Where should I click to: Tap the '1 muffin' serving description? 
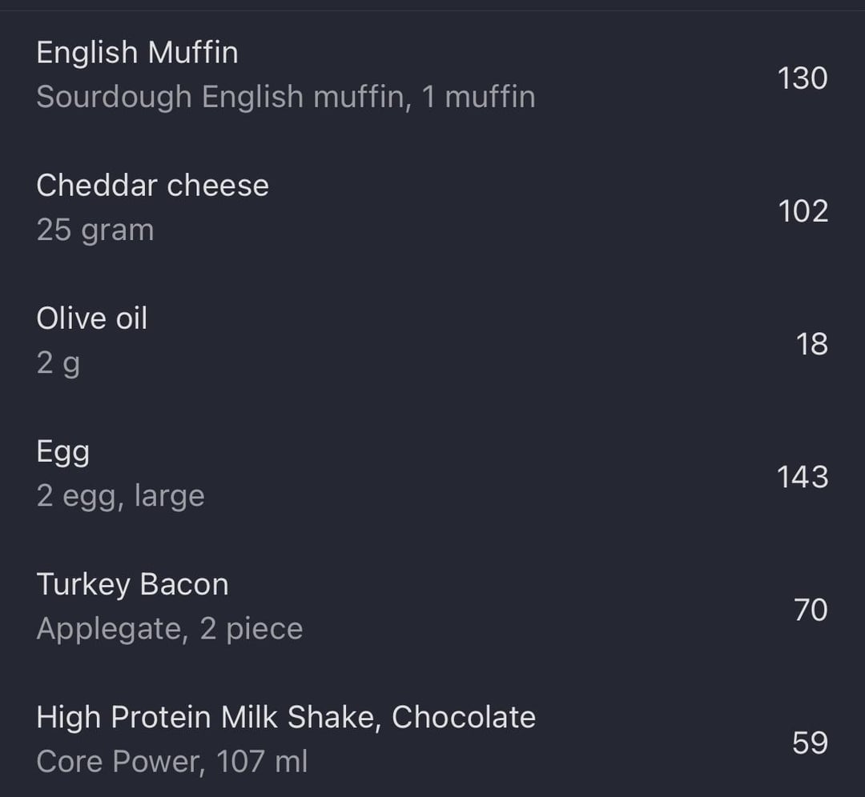pos(478,97)
